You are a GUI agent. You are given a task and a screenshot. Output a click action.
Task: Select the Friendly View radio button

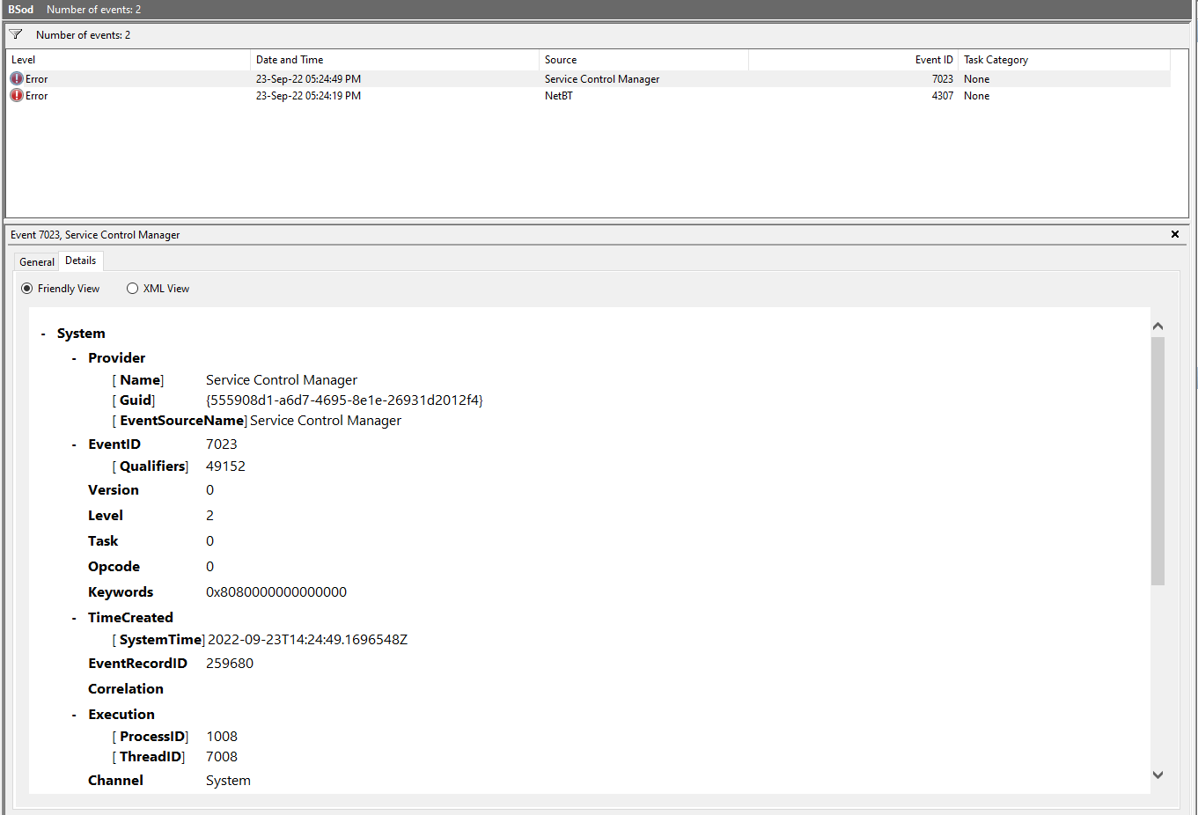pyautogui.click(x=27, y=289)
